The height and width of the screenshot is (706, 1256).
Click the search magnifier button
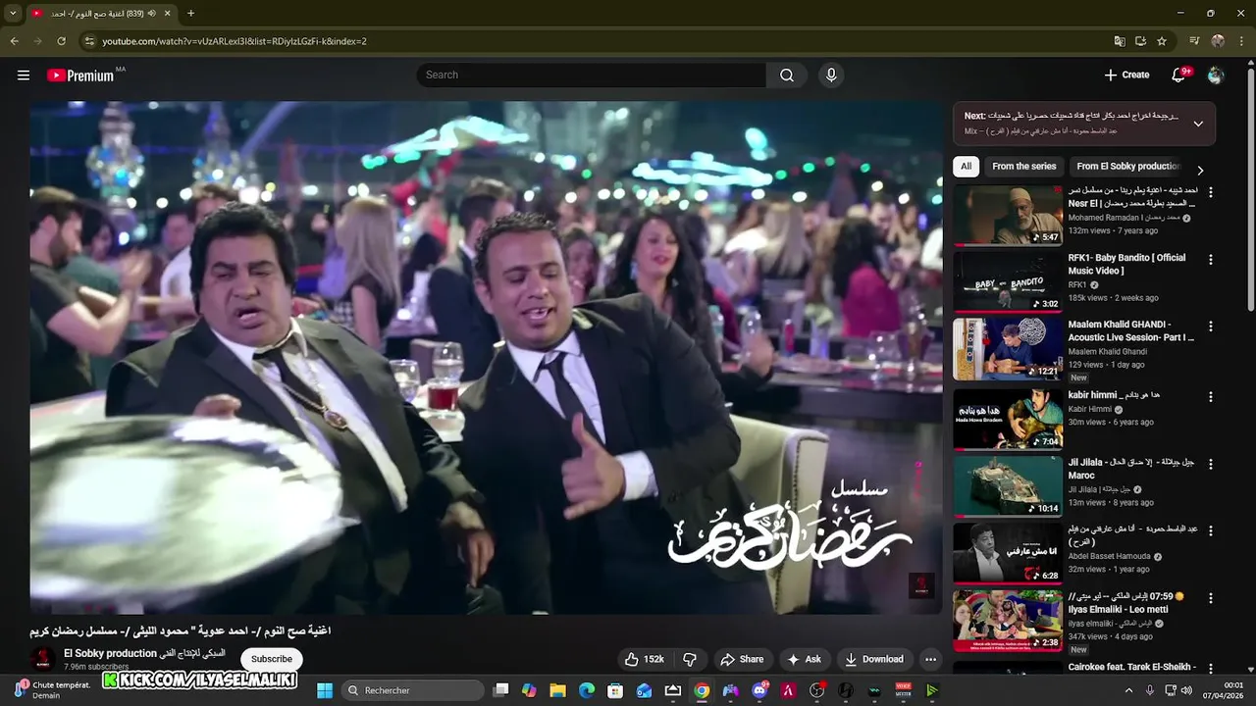(787, 76)
